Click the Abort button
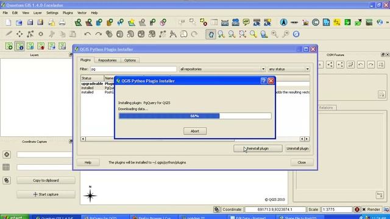The height and width of the screenshot is (219, 390). coord(195,131)
